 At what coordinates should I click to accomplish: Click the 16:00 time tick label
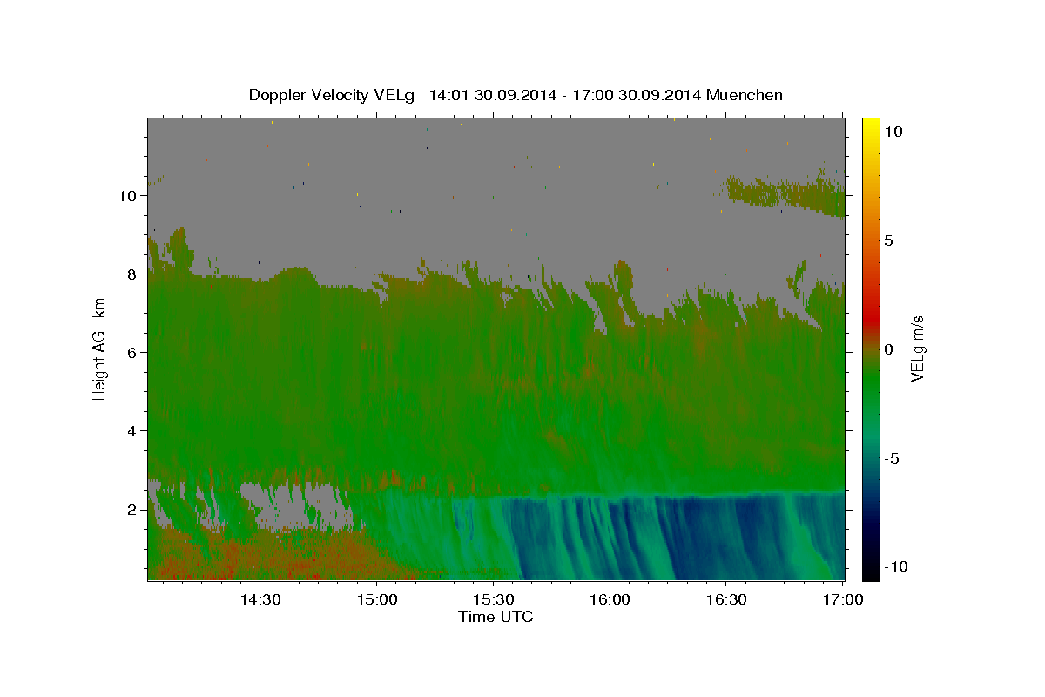tap(610, 599)
